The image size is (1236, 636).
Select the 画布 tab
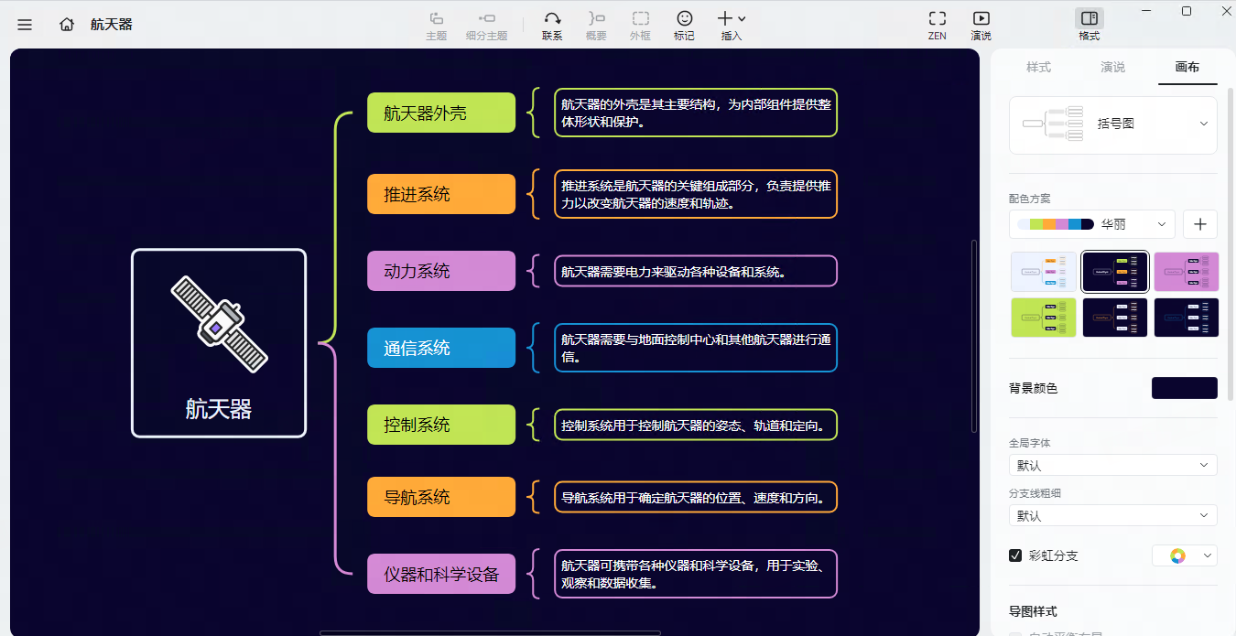coord(1187,68)
